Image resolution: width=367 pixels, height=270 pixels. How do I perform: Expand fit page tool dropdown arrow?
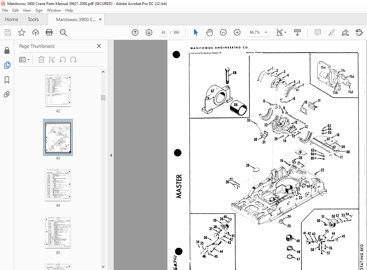285,32
